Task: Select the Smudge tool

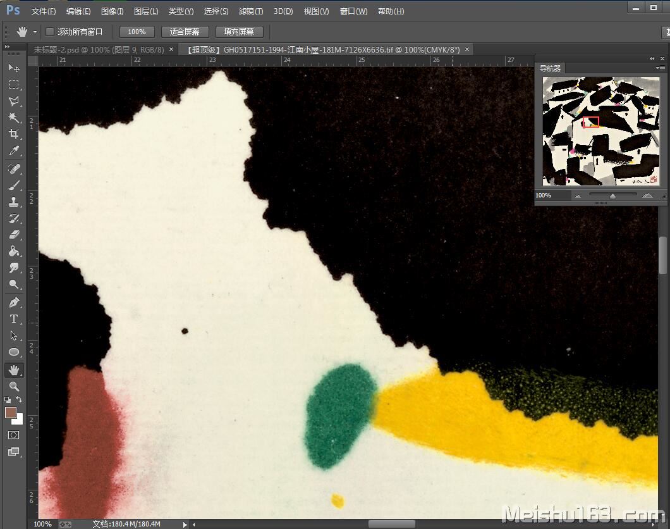Action: (x=14, y=268)
